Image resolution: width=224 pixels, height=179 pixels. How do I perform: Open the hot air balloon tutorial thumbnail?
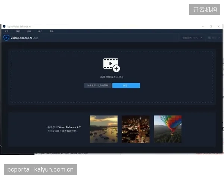click(x=168, y=129)
